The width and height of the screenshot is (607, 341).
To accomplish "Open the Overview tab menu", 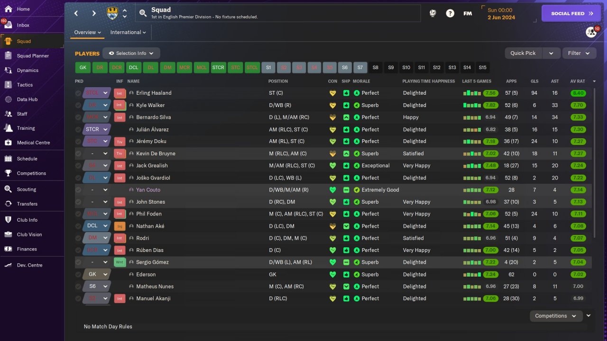I will [88, 32].
